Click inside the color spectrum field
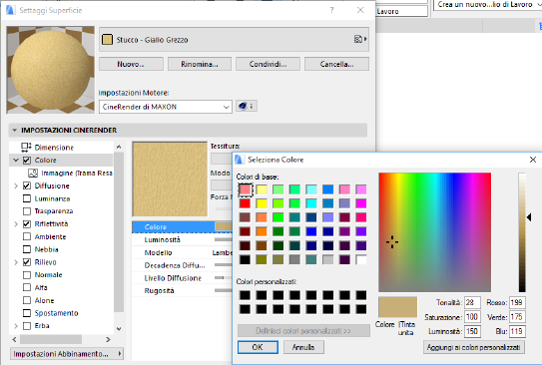The width and height of the screenshot is (542, 365). 434,232
